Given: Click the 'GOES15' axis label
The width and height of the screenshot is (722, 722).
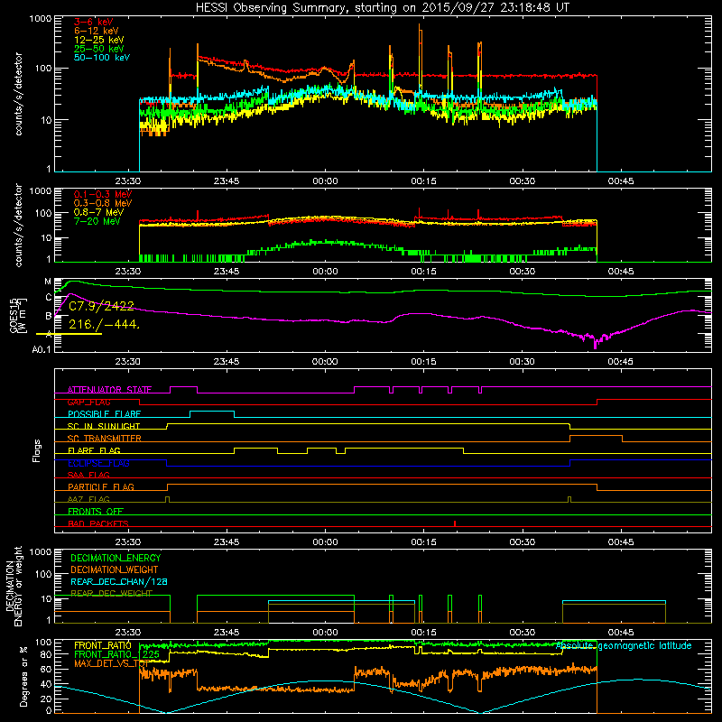Looking at the screenshot, I should [14, 315].
